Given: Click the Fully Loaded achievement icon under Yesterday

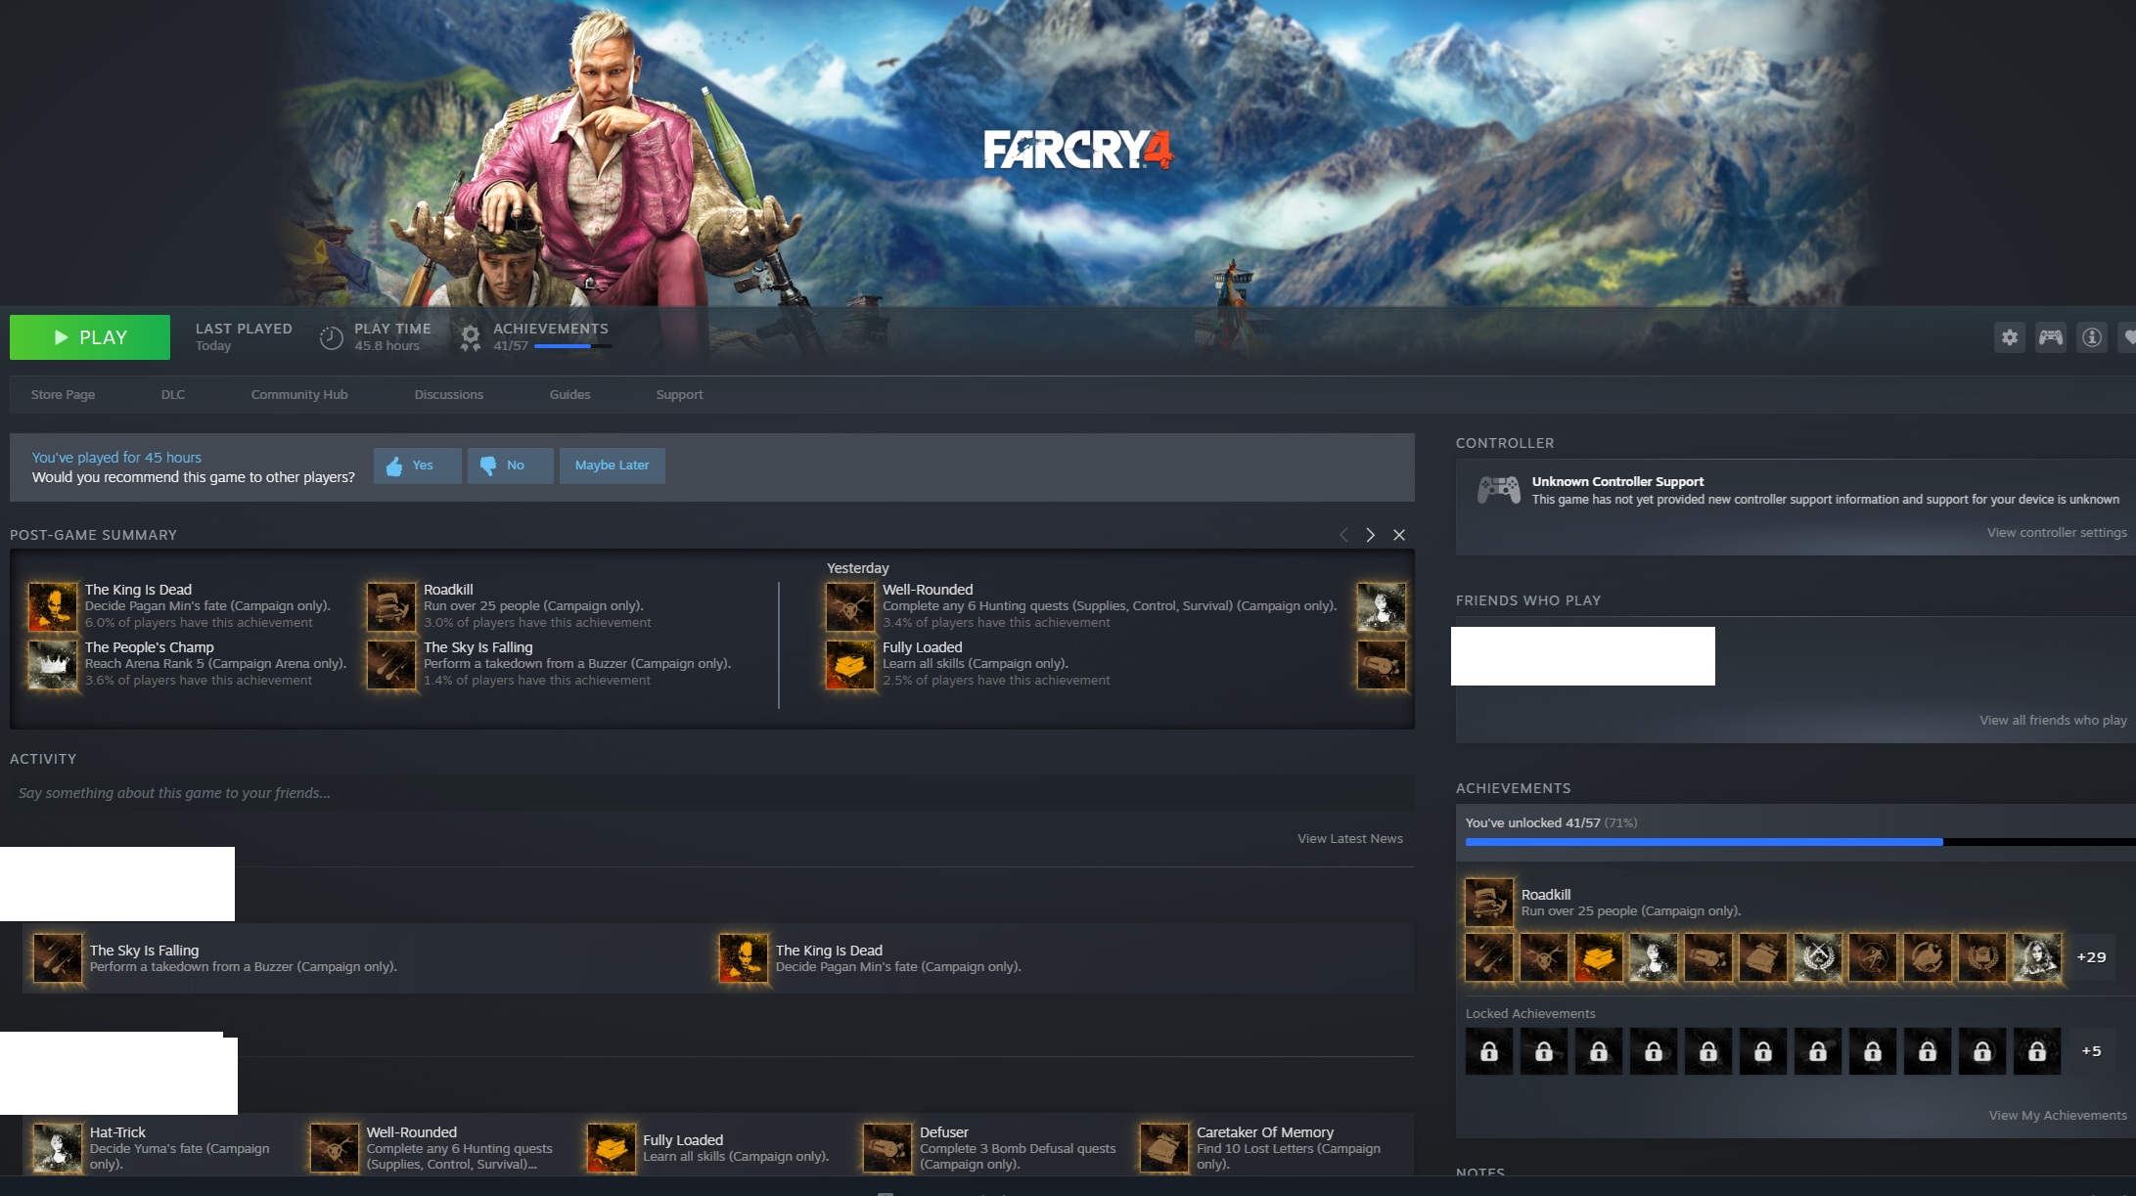Looking at the screenshot, I should [849, 664].
